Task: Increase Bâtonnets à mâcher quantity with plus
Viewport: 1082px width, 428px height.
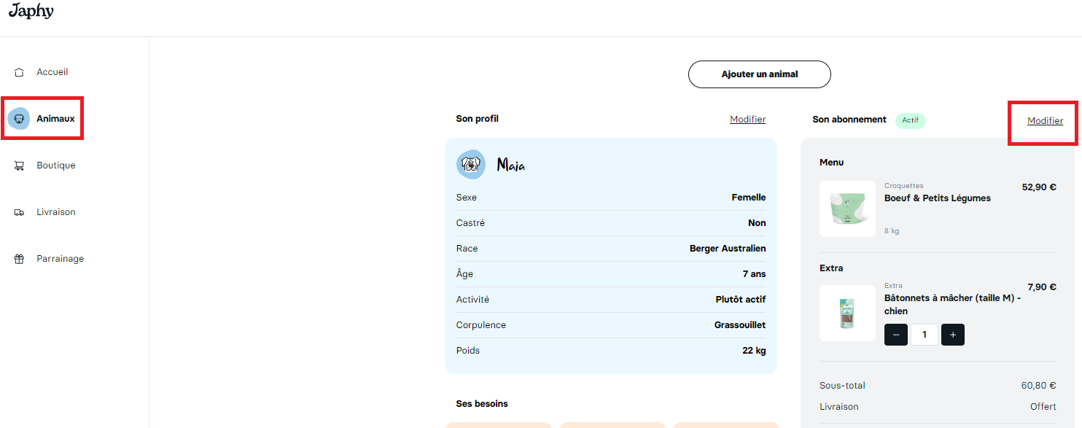Action: pyautogui.click(x=952, y=335)
